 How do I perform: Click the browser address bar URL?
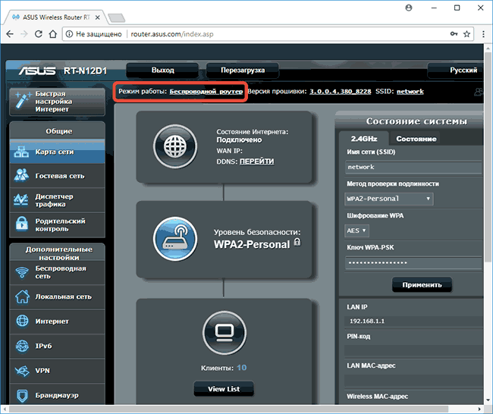pyautogui.click(x=172, y=34)
